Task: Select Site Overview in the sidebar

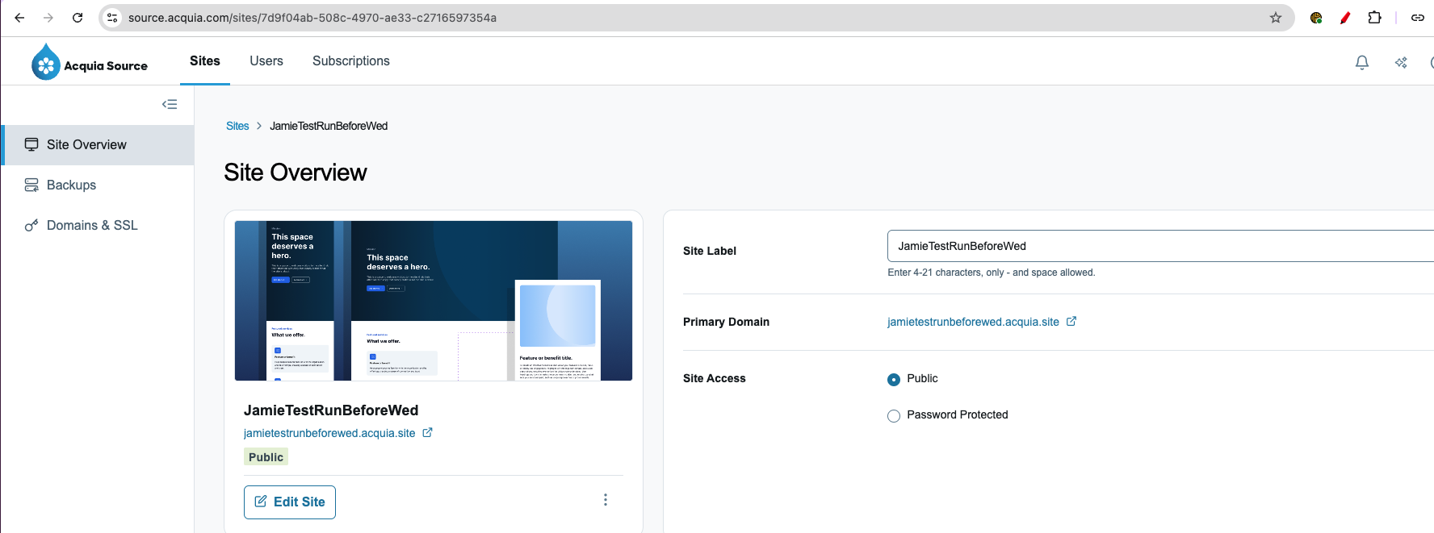Action: pos(97,145)
